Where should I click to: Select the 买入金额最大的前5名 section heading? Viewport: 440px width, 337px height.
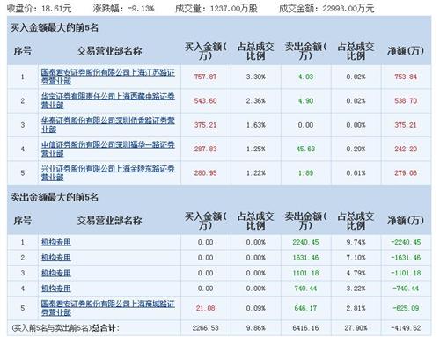tap(55, 27)
